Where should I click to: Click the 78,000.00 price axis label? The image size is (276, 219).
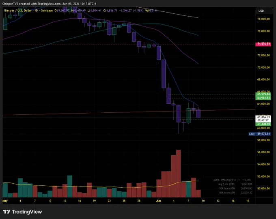coord(263,19)
